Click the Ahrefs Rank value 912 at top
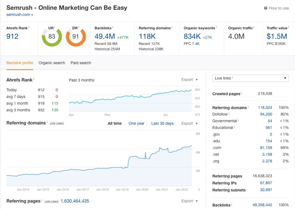This screenshot has height=209, width=295. 12,36
